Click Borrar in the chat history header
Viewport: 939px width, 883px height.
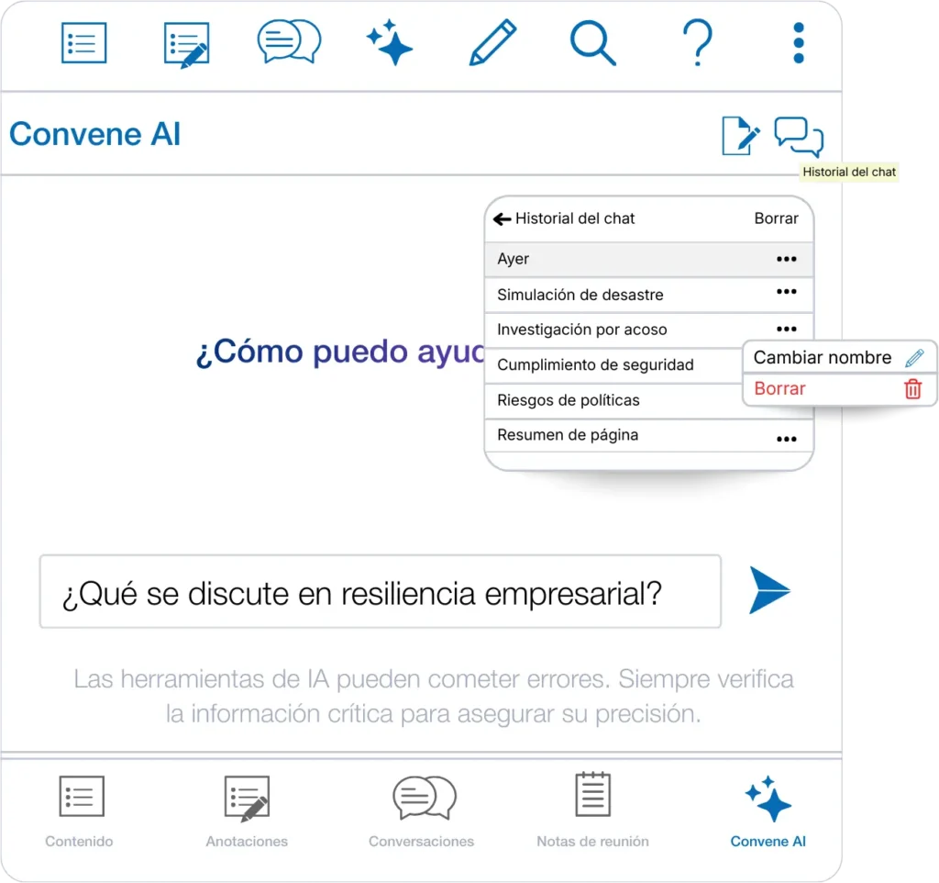[x=776, y=219]
